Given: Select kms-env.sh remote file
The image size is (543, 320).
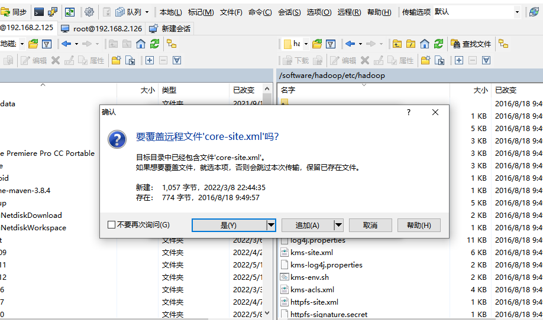Looking at the screenshot, I should pyautogui.click(x=309, y=277).
